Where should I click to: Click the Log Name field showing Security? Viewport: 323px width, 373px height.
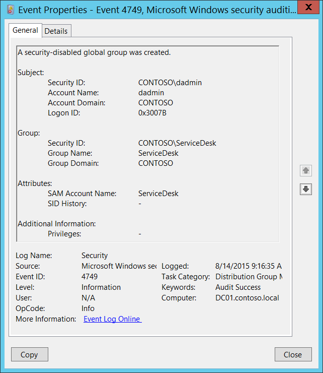(x=95, y=256)
